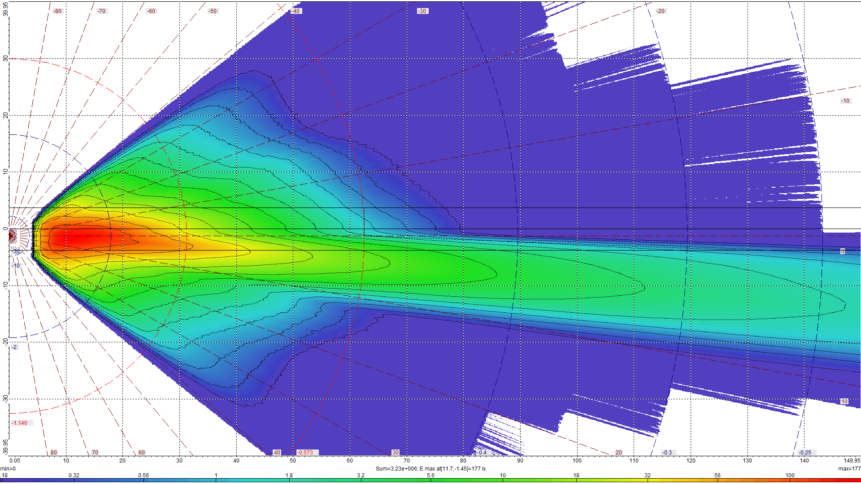Click the 90 tick on horizontal axis
The image size is (861, 484).
(520, 460)
